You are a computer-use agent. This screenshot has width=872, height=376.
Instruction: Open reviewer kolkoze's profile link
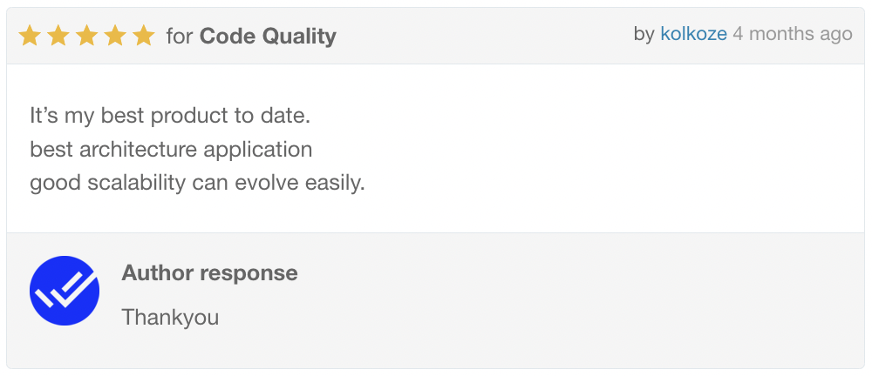[693, 34]
